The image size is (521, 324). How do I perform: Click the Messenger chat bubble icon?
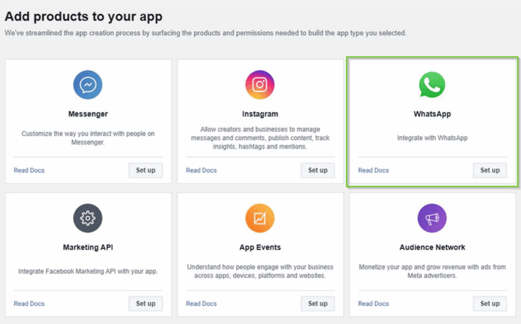coord(88,84)
